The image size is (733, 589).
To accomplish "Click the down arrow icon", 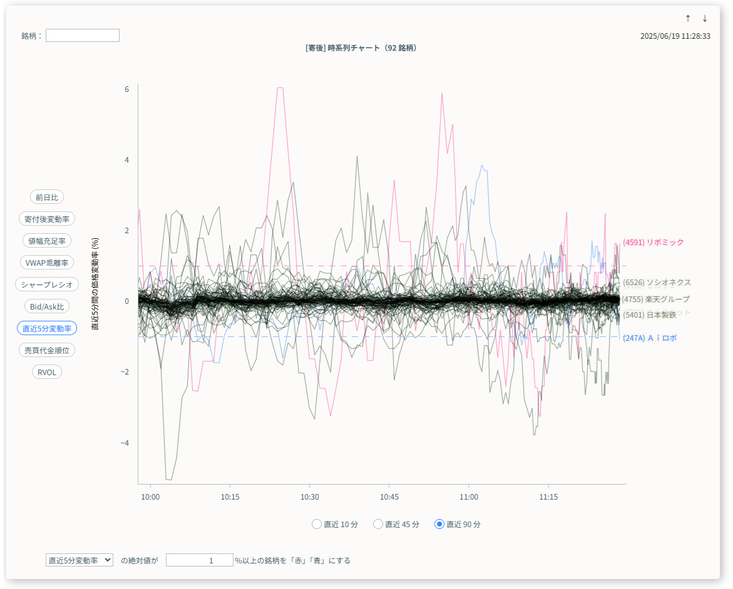I will [x=705, y=18].
